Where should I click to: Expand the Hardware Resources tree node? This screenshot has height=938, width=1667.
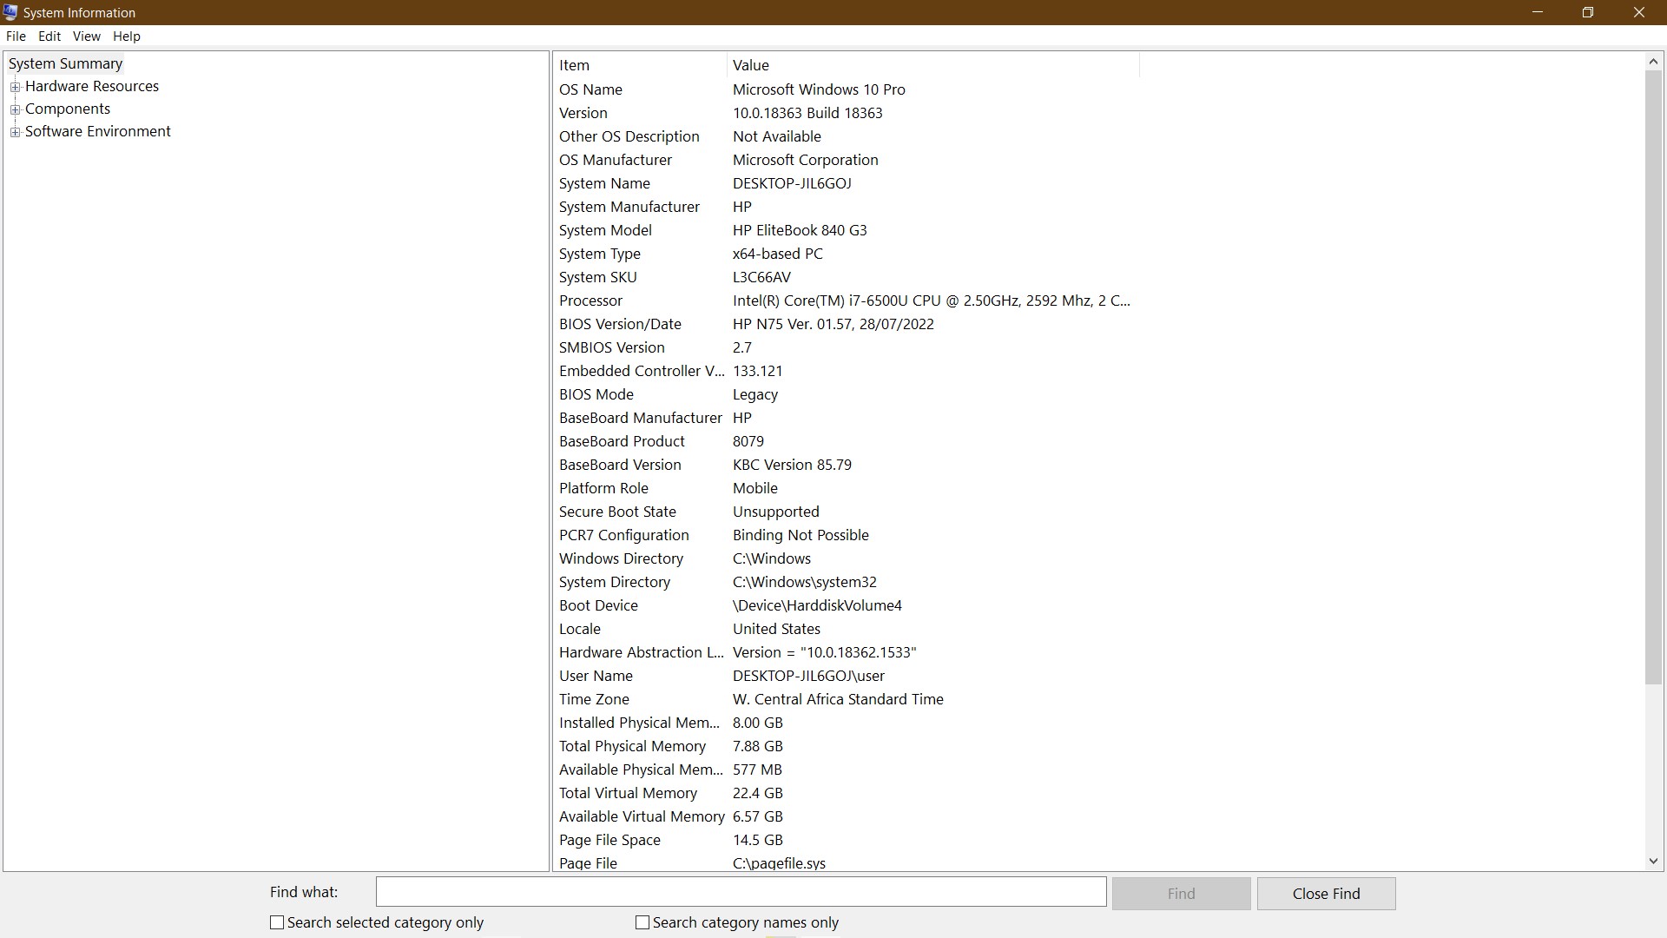(16, 86)
